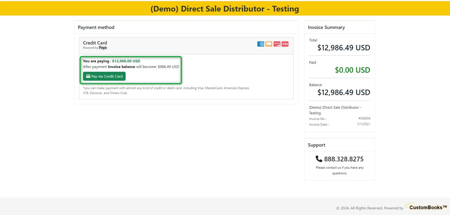Screen dimensions: 450x215
Task: Click the American Express card icon
Action: click(261, 44)
